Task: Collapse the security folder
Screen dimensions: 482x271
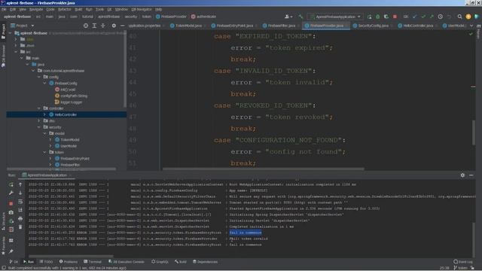Action: click(x=39, y=127)
